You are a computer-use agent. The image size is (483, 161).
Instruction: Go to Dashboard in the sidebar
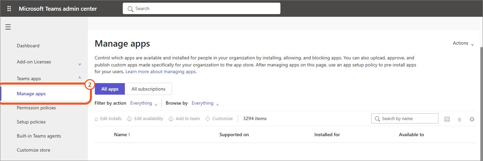point(28,46)
